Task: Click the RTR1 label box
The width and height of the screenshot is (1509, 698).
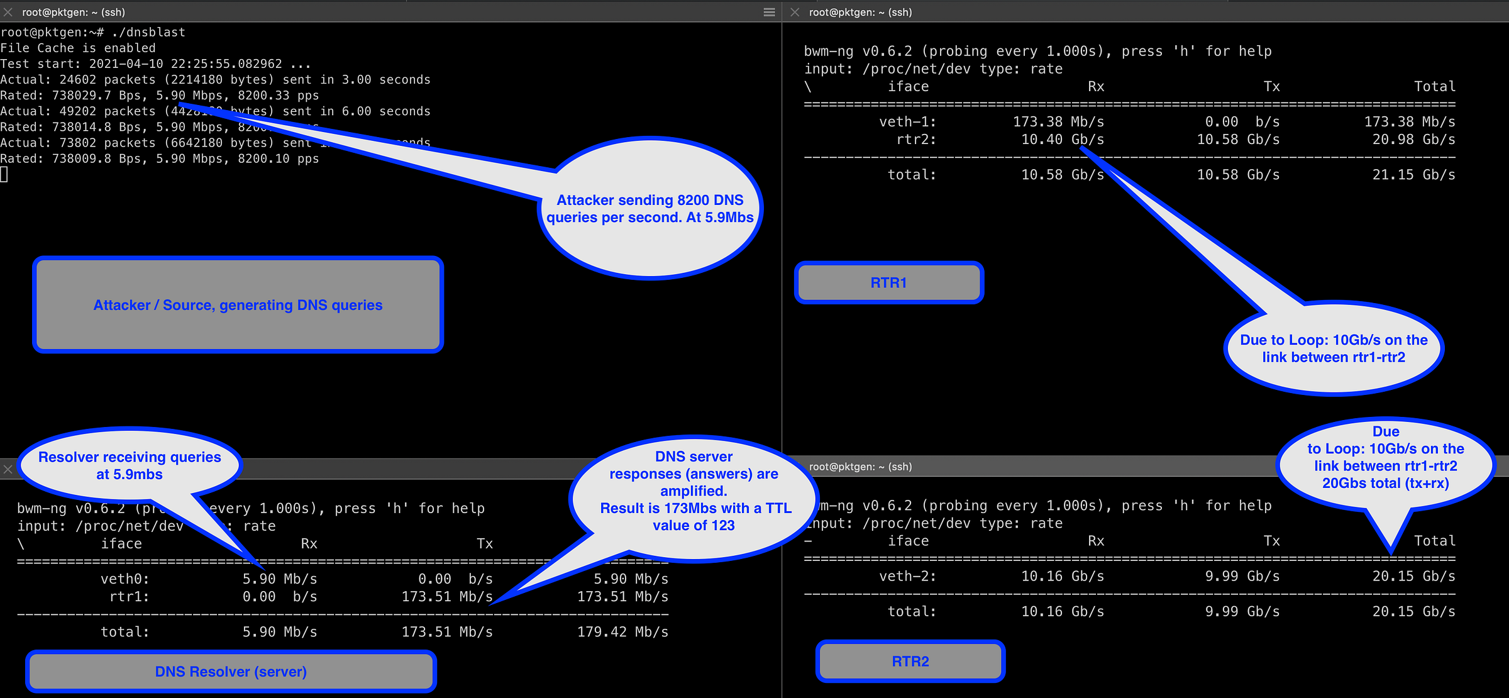Action: 888,282
